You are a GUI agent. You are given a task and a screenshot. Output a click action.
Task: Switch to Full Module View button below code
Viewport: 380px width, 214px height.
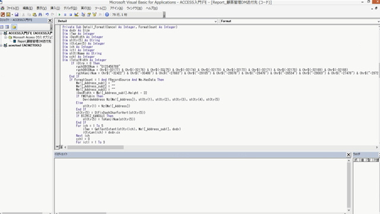[61, 147]
